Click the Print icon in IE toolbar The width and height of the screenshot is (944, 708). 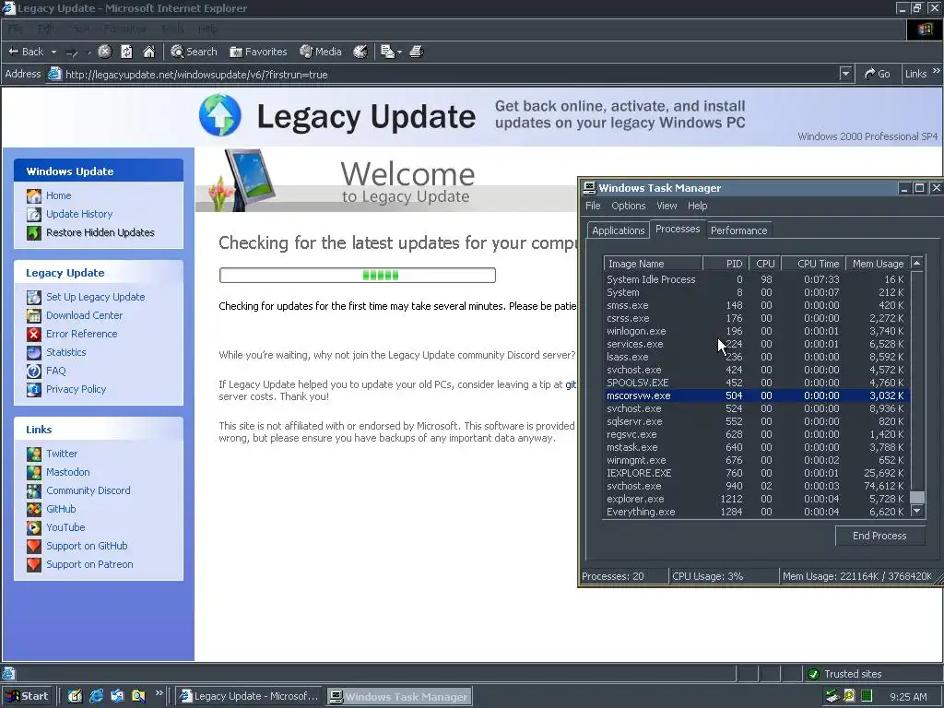tap(416, 52)
